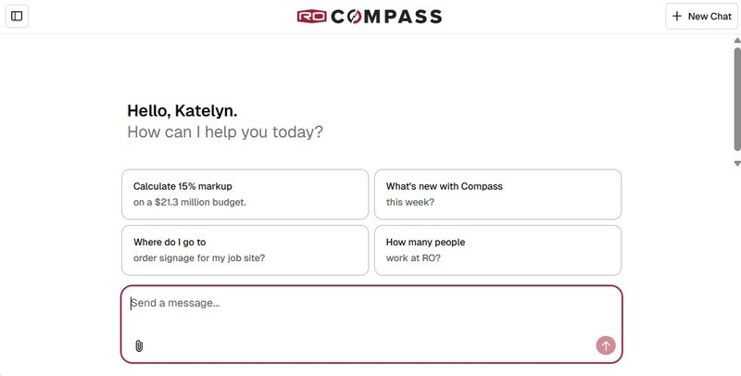Click the this week? subtitle text
Viewport: 741px width, 376px height.
click(x=410, y=202)
